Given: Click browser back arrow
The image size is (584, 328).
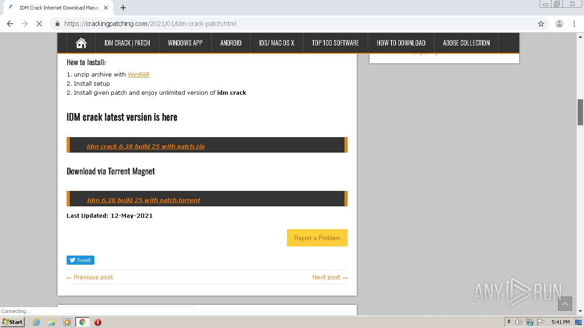Looking at the screenshot, I should [x=10, y=24].
